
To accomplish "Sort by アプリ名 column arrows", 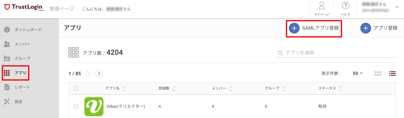I will tap(124, 88).
